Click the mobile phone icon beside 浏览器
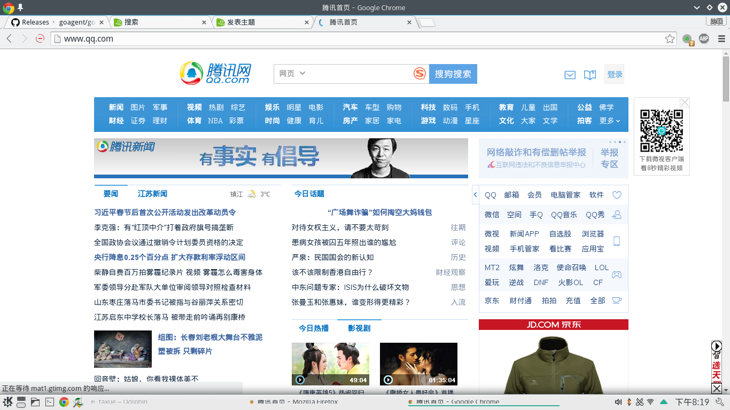730x410 pixels. click(x=617, y=241)
